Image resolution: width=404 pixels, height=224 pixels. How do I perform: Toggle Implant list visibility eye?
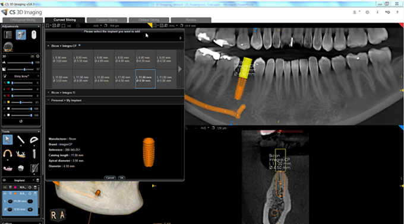[4, 180]
